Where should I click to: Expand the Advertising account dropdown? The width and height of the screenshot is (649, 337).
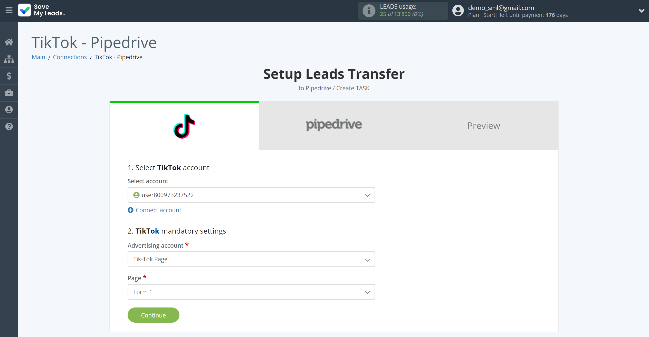click(251, 259)
